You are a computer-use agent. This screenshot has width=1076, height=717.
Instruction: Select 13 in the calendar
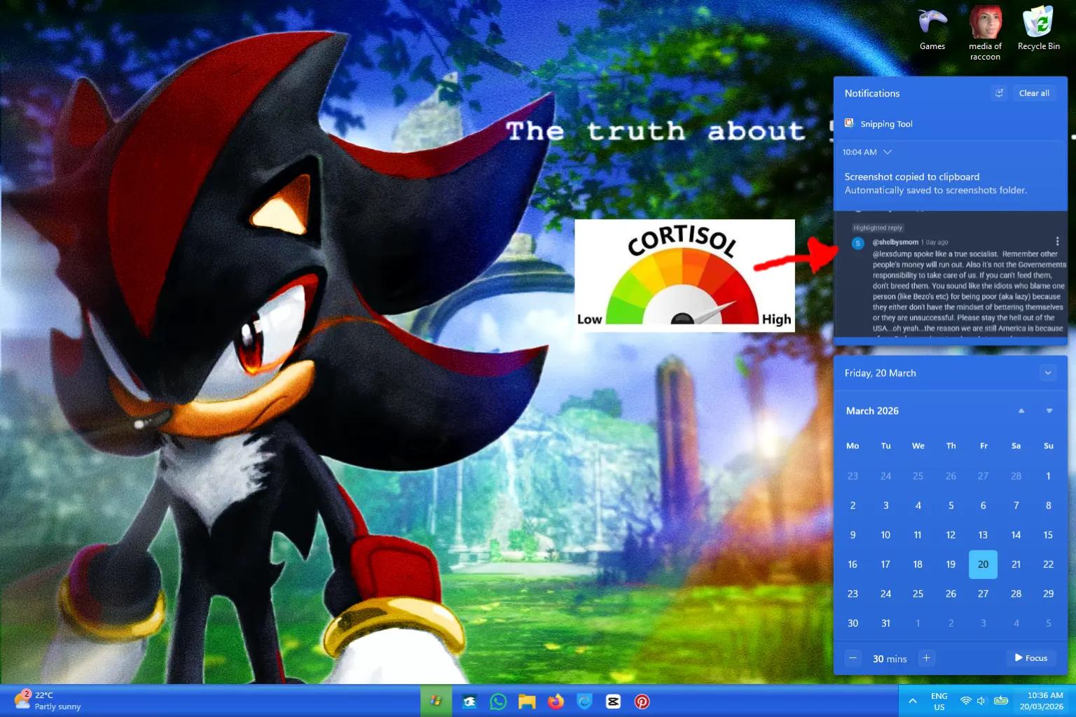(983, 535)
